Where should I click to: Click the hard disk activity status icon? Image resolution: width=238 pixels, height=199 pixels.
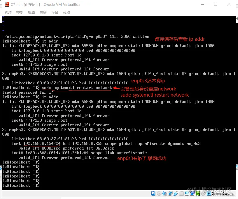pyautogui.click(x=153, y=193)
